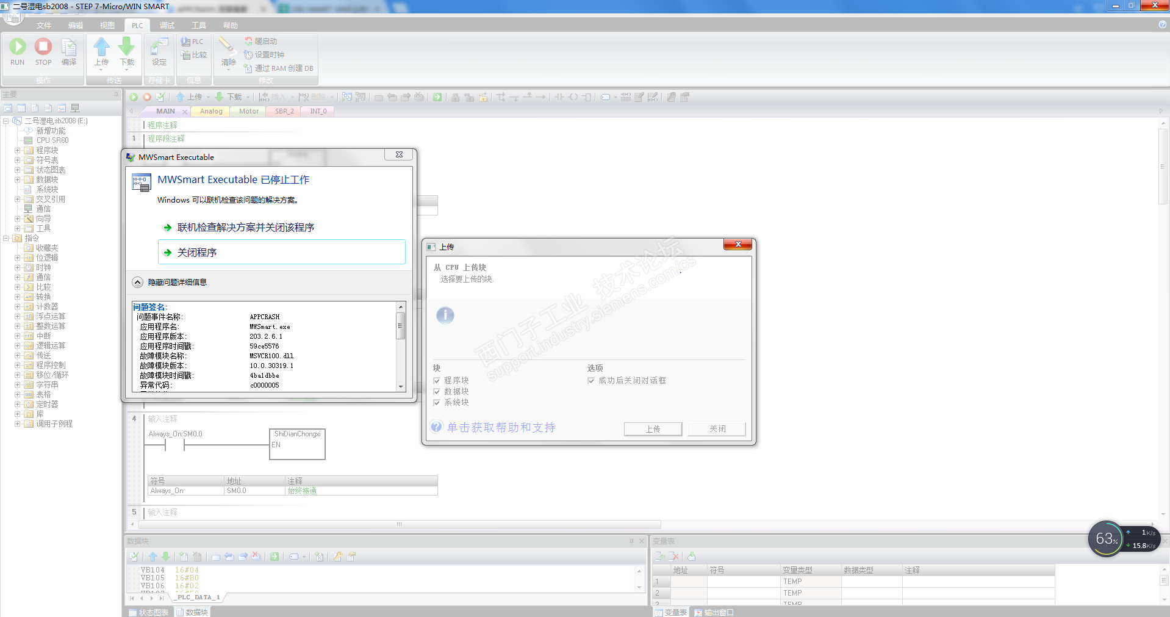Click the delete row icon in the 变量表 toolbar
This screenshot has height=617, width=1170.
point(673,557)
